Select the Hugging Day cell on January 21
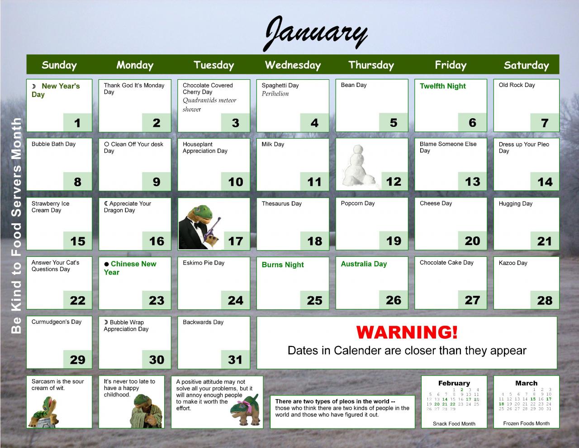Screen dimensions: 579x448 (x=526, y=223)
